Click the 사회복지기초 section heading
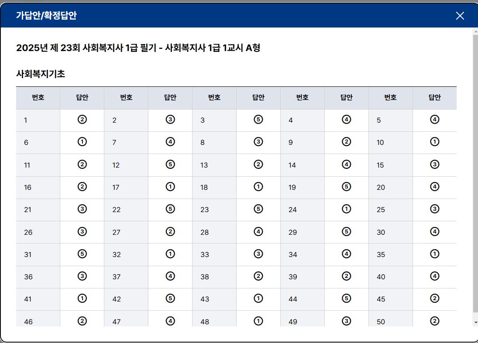Screen dimensions: 478x343 [x=41, y=74]
